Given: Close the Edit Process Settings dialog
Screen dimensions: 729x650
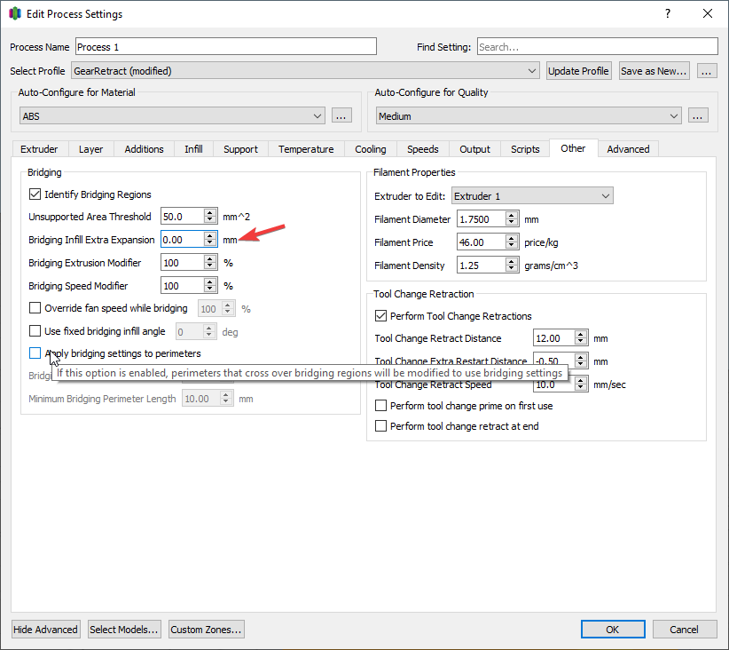Looking at the screenshot, I should (707, 13).
